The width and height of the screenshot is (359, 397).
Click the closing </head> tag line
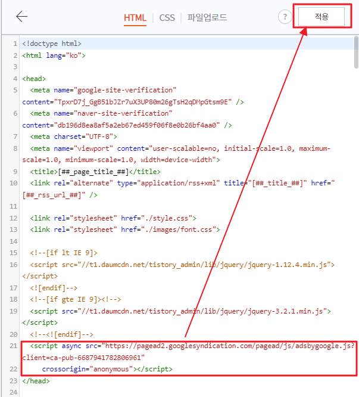pyautogui.click(x=36, y=381)
